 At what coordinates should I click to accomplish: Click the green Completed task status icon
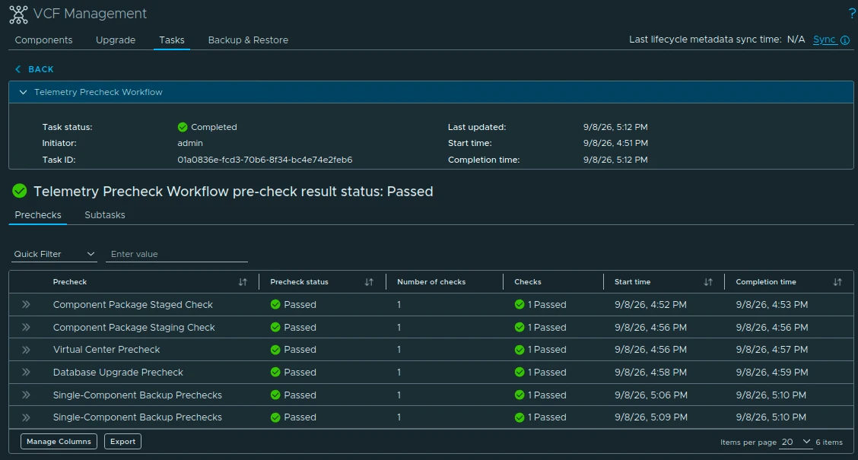click(183, 128)
